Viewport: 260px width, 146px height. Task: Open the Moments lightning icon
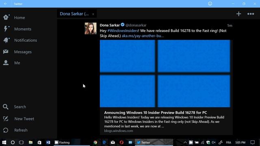pyautogui.click(x=6, y=29)
